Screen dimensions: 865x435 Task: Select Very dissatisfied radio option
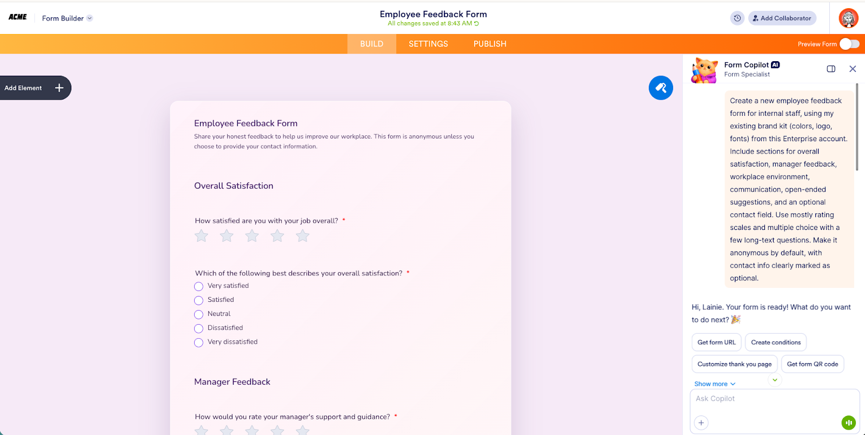coord(198,342)
